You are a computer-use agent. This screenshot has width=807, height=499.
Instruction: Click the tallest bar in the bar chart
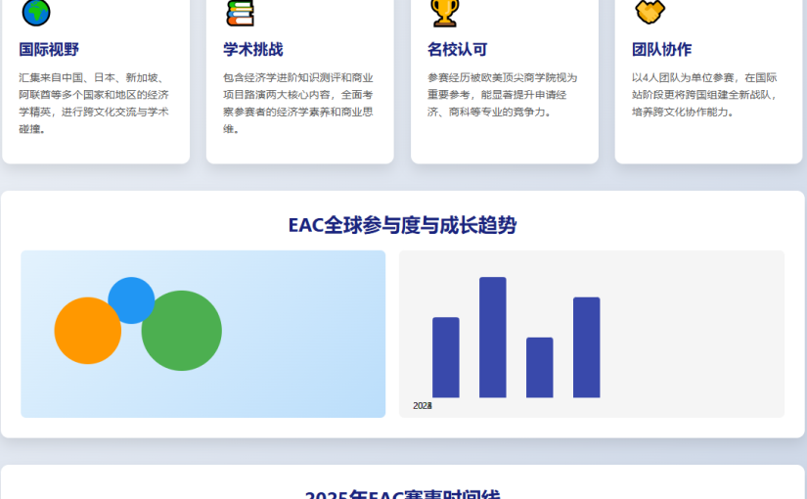(x=493, y=338)
